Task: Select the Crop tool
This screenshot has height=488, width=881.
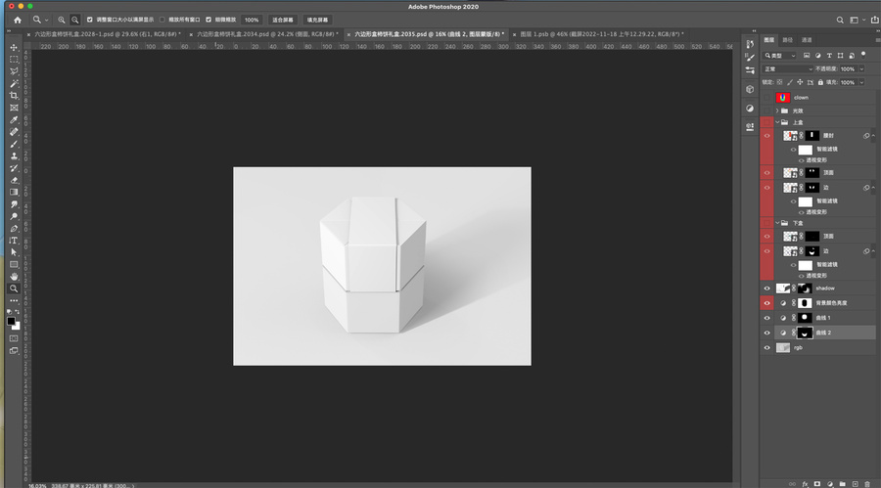Action: [14, 96]
